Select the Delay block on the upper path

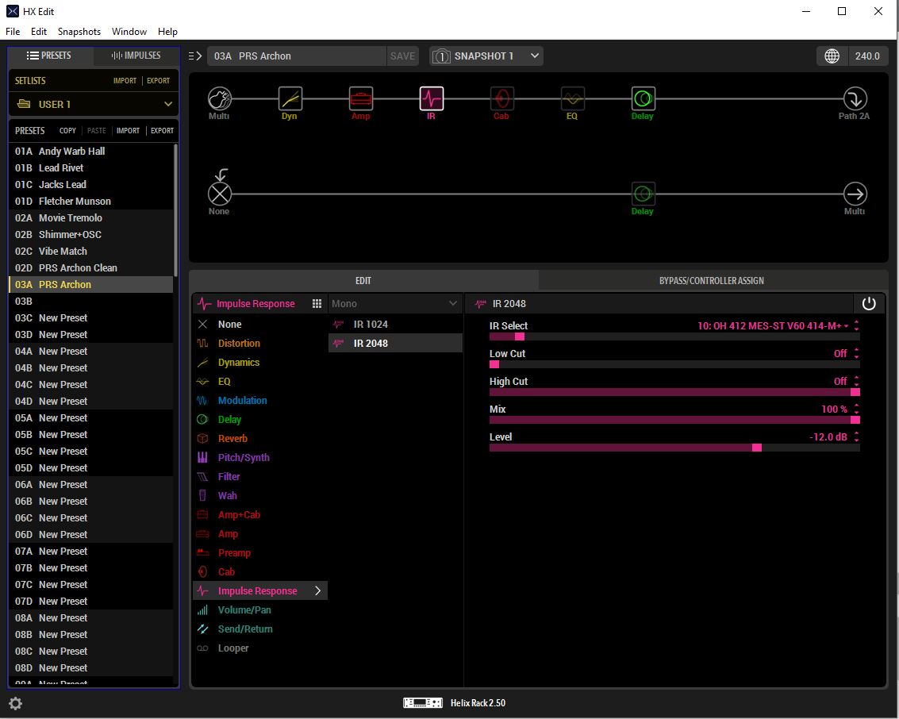pyautogui.click(x=643, y=98)
